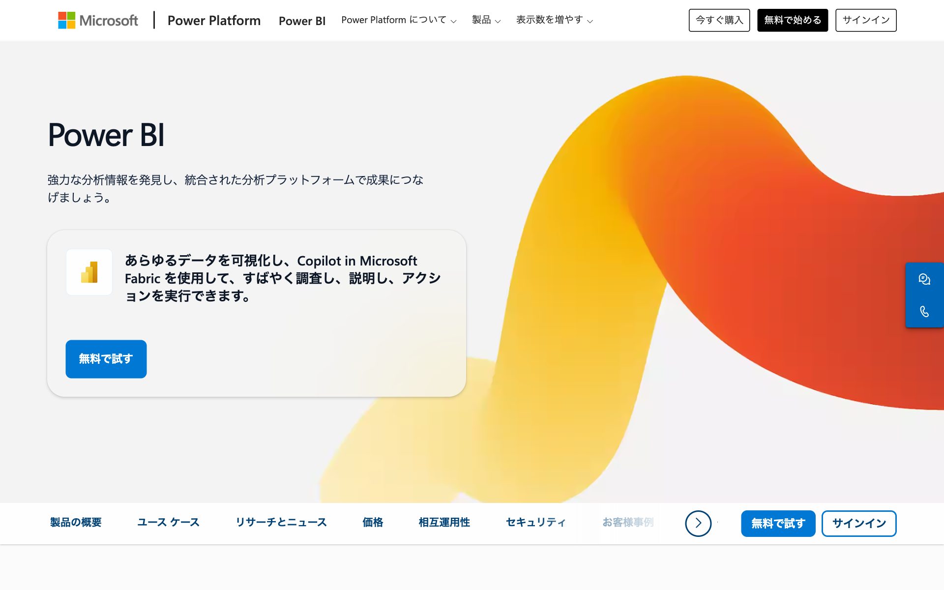Jump to the ユース ケース section
The width and height of the screenshot is (944, 590).
tap(168, 523)
